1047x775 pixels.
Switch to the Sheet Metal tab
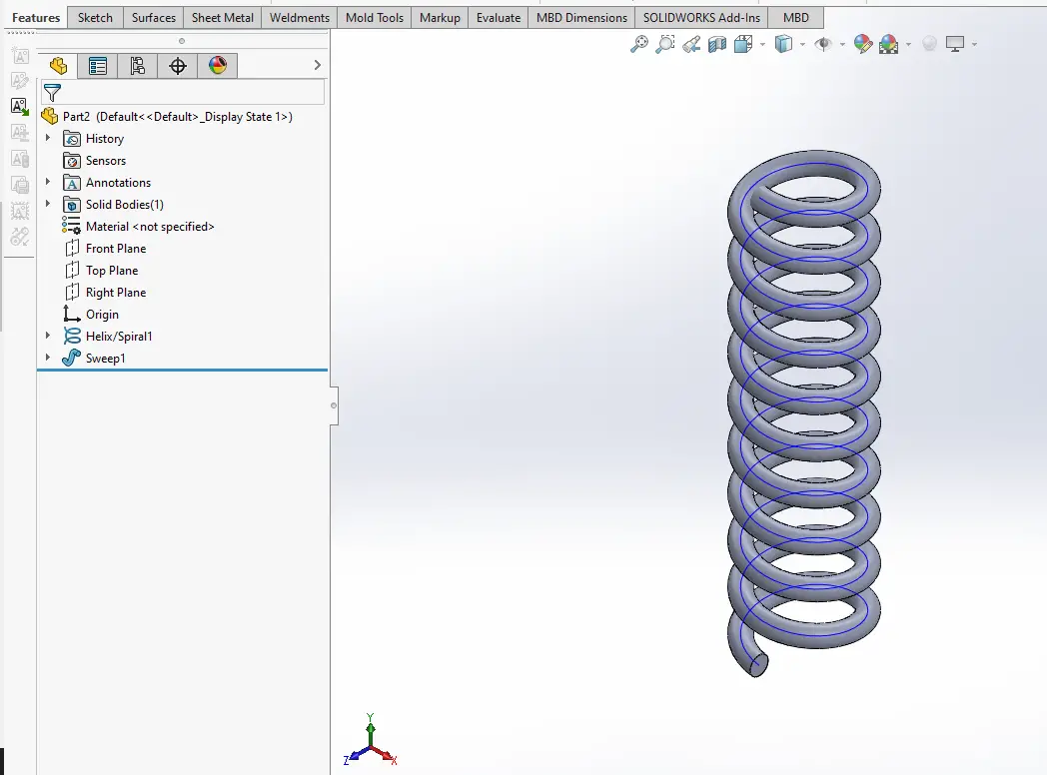coord(223,17)
